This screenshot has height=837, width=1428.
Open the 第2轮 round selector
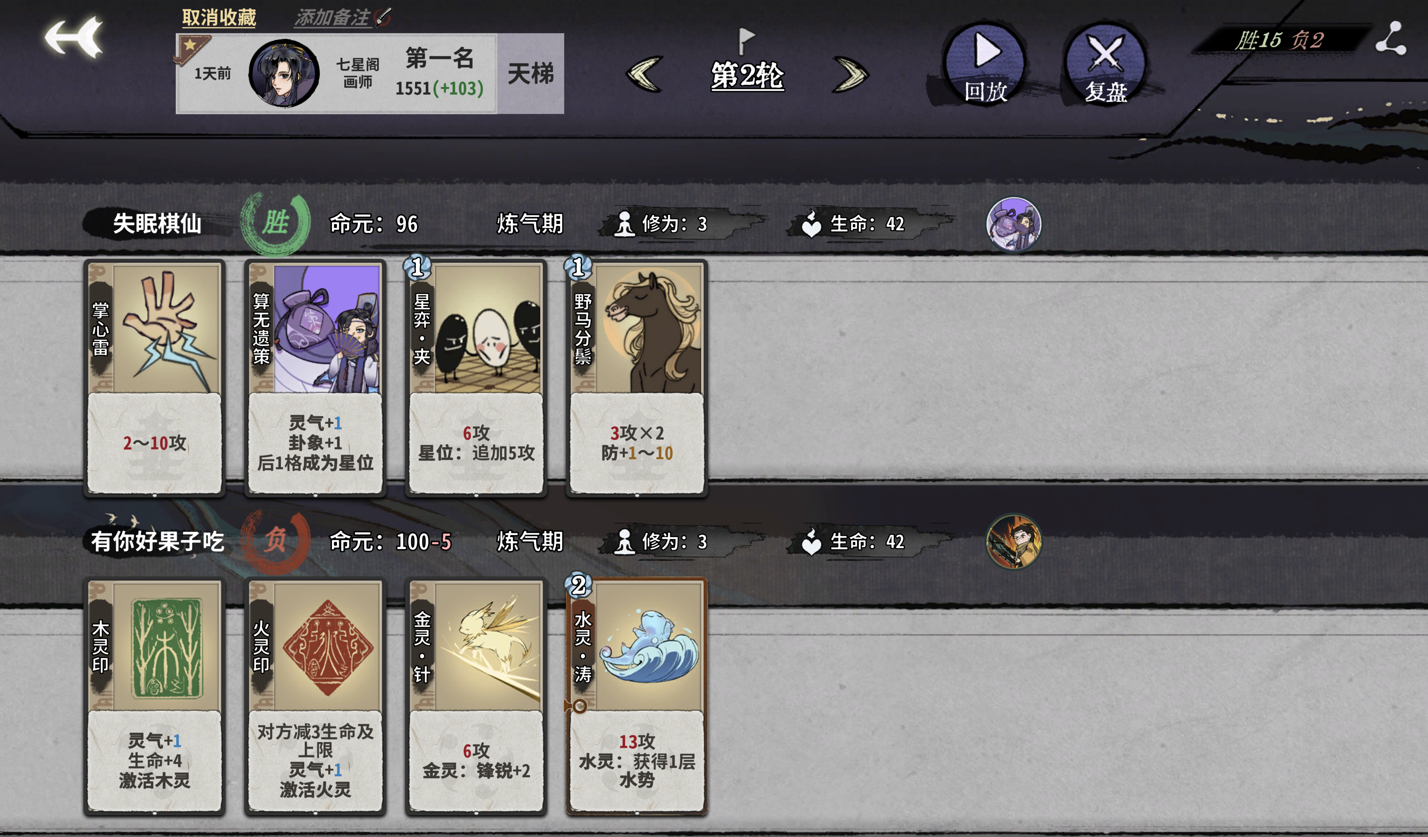coord(748,75)
